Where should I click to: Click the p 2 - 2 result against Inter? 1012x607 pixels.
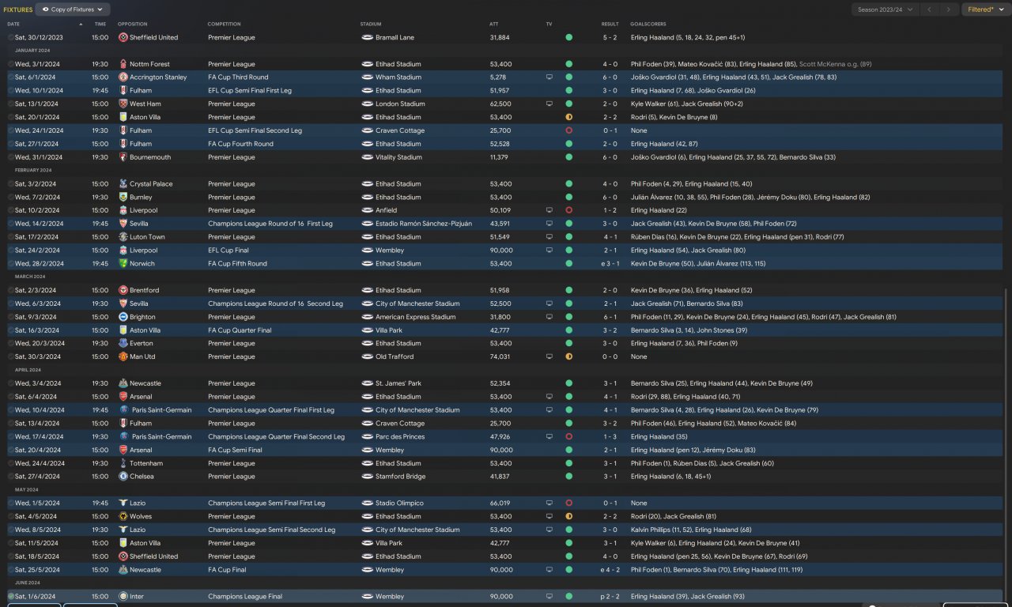[x=609, y=597]
